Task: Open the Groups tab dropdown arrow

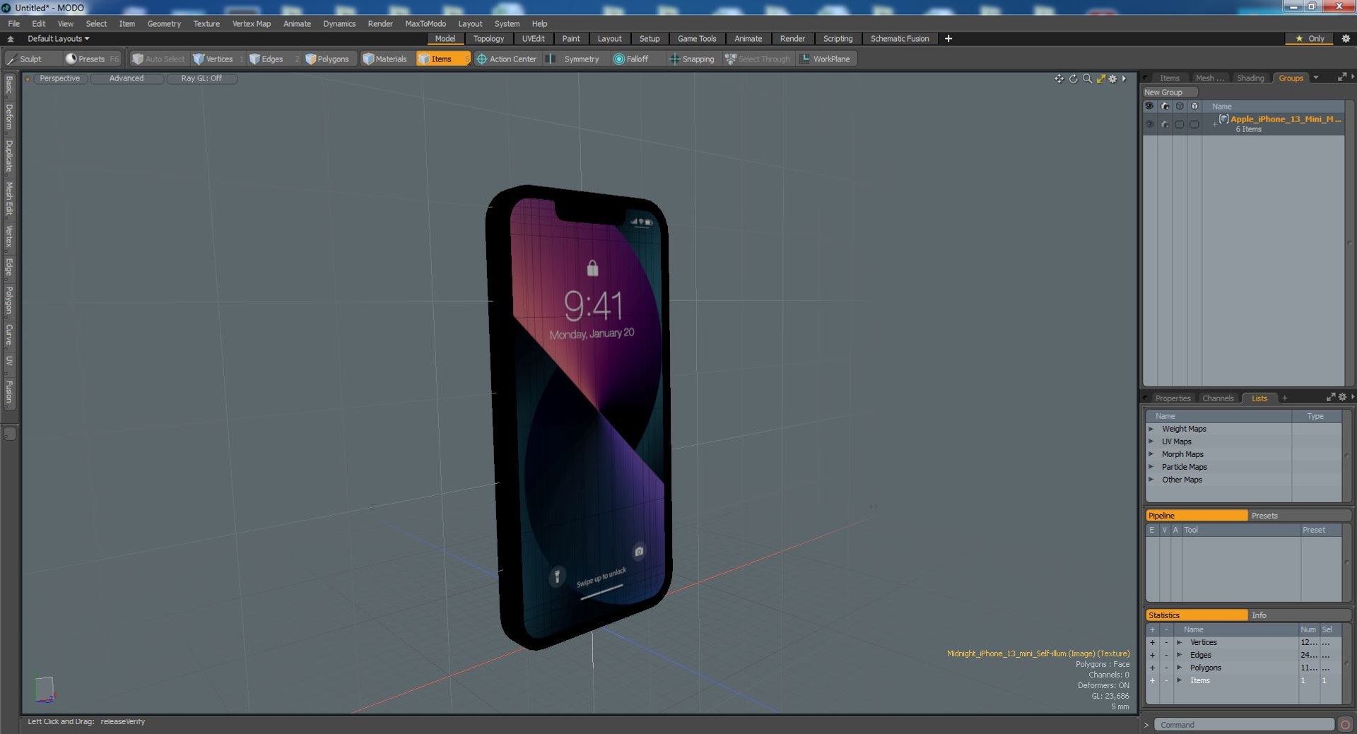Action: pyautogui.click(x=1316, y=78)
